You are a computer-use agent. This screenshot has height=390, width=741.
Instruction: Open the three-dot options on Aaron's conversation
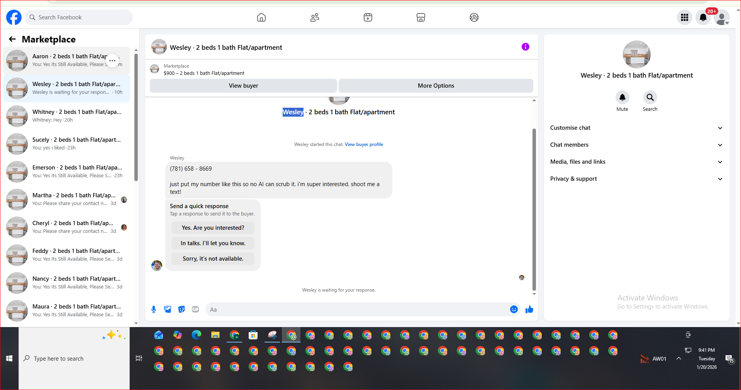click(x=112, y=61)
